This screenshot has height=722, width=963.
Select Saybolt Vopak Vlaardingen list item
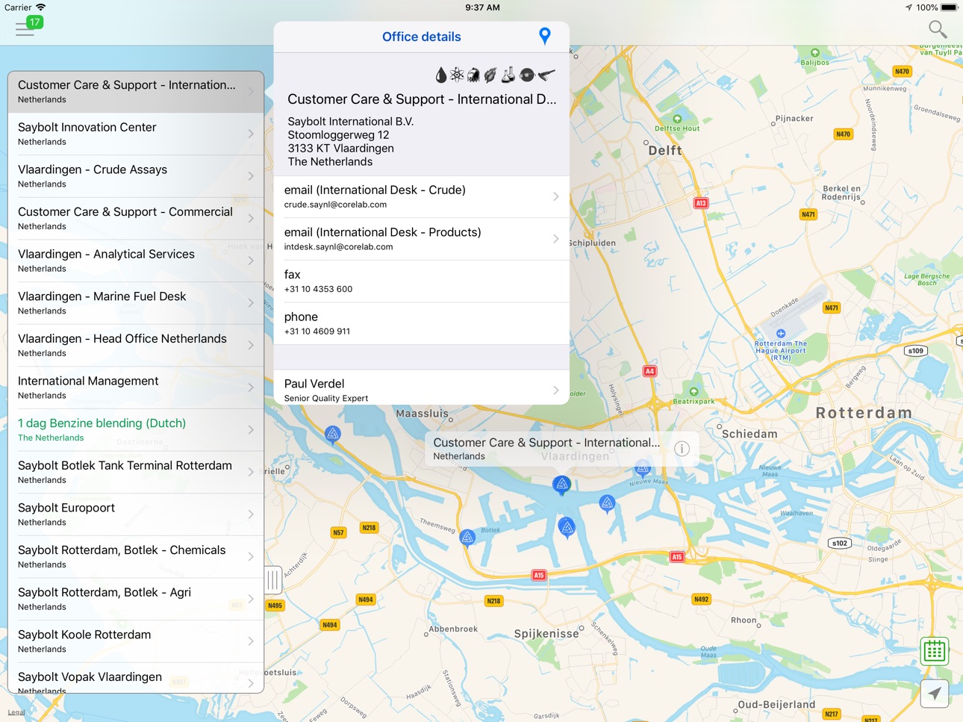coord(136,678)
